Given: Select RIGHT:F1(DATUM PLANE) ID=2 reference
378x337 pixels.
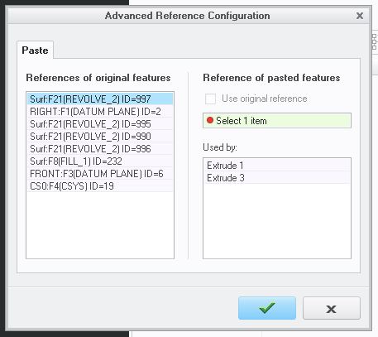Looking at the screenshot, I should pos(100,112).
